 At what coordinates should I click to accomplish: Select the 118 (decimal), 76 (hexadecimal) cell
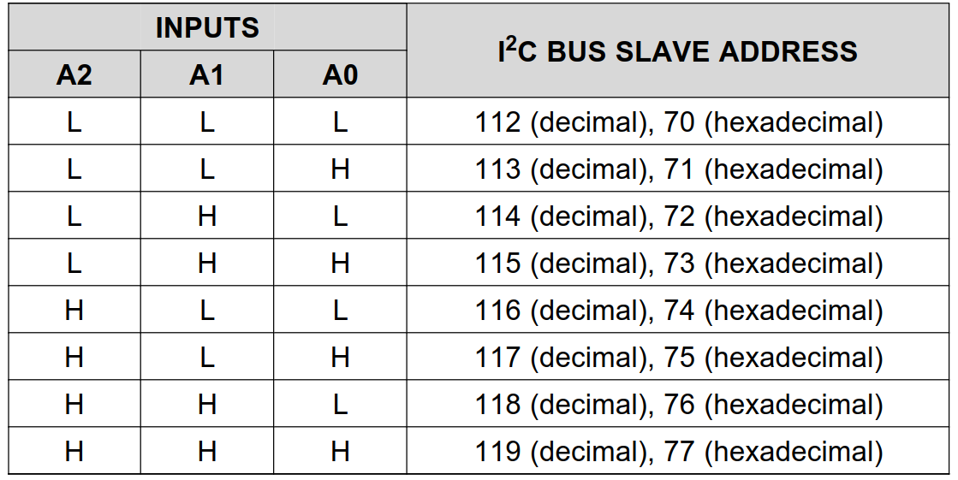[678, 404]
